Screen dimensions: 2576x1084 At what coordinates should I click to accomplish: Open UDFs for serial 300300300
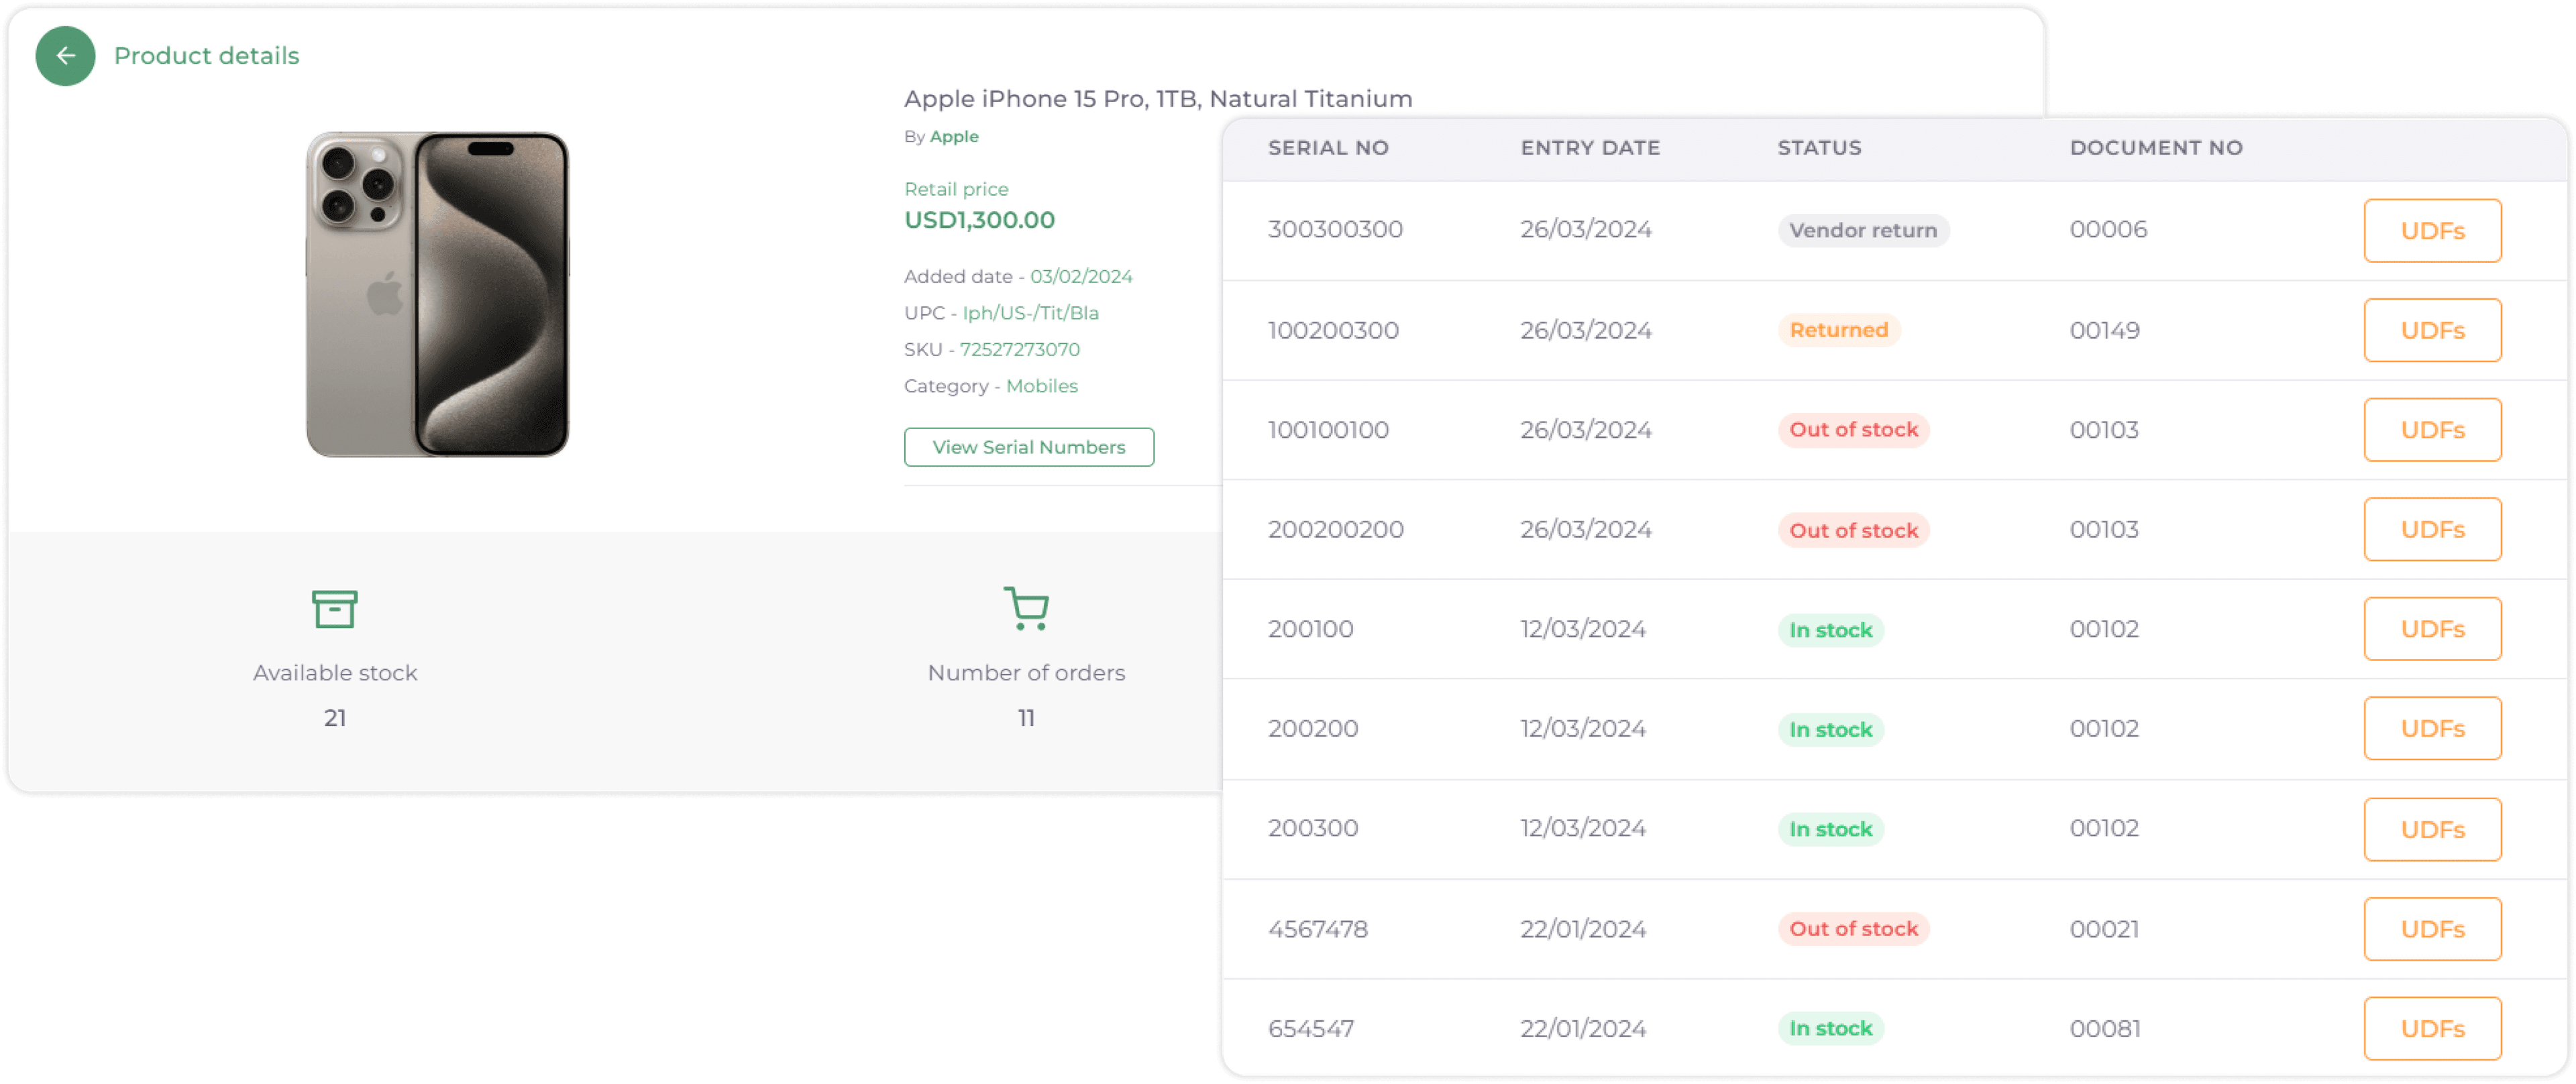tap(2431, 231)
